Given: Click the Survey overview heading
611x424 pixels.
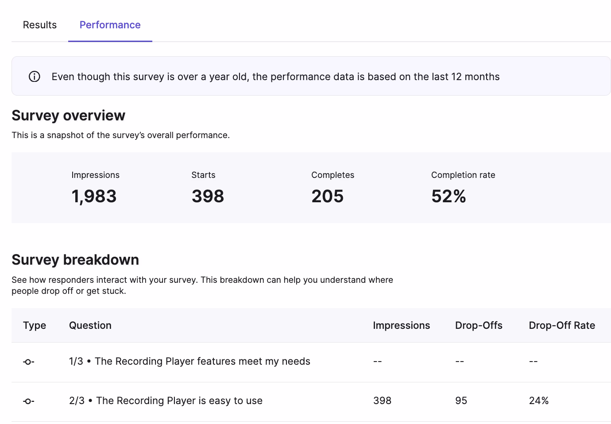Looking at the screenshot, I should [68, 116].
